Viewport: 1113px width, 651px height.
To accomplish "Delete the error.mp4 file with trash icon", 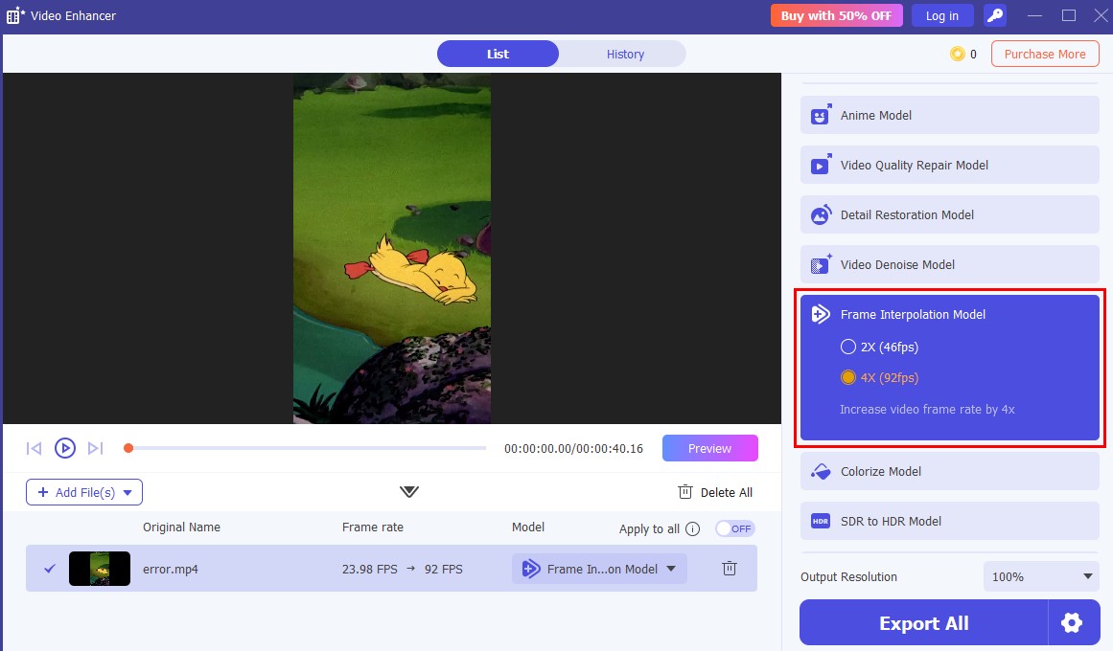I will 729,569.
